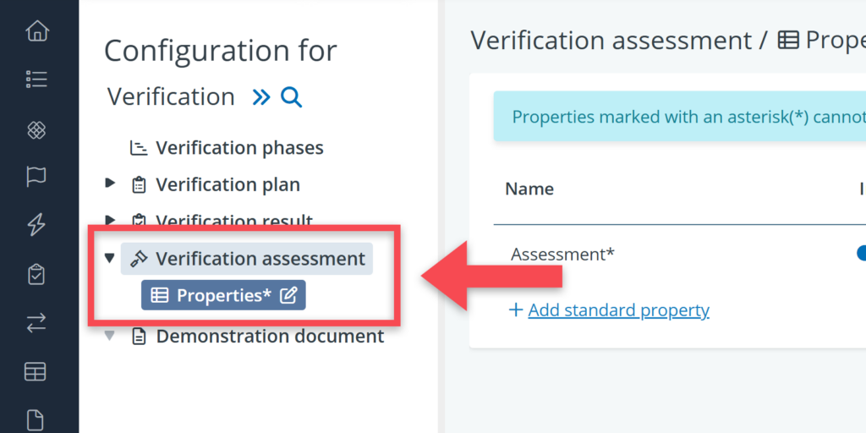Click the document icon in sidebar
The height and width of the screenshot is (433, 866).
tap(36, 419)
